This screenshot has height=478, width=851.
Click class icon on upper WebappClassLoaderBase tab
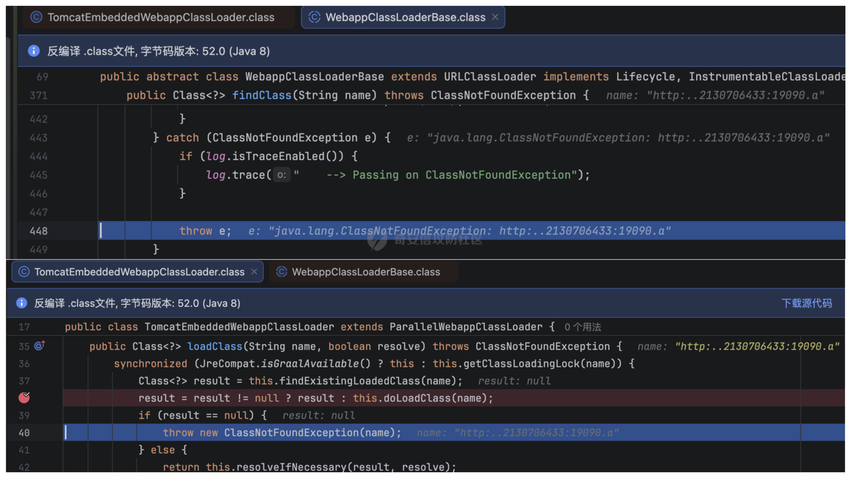tap(314, 17)
